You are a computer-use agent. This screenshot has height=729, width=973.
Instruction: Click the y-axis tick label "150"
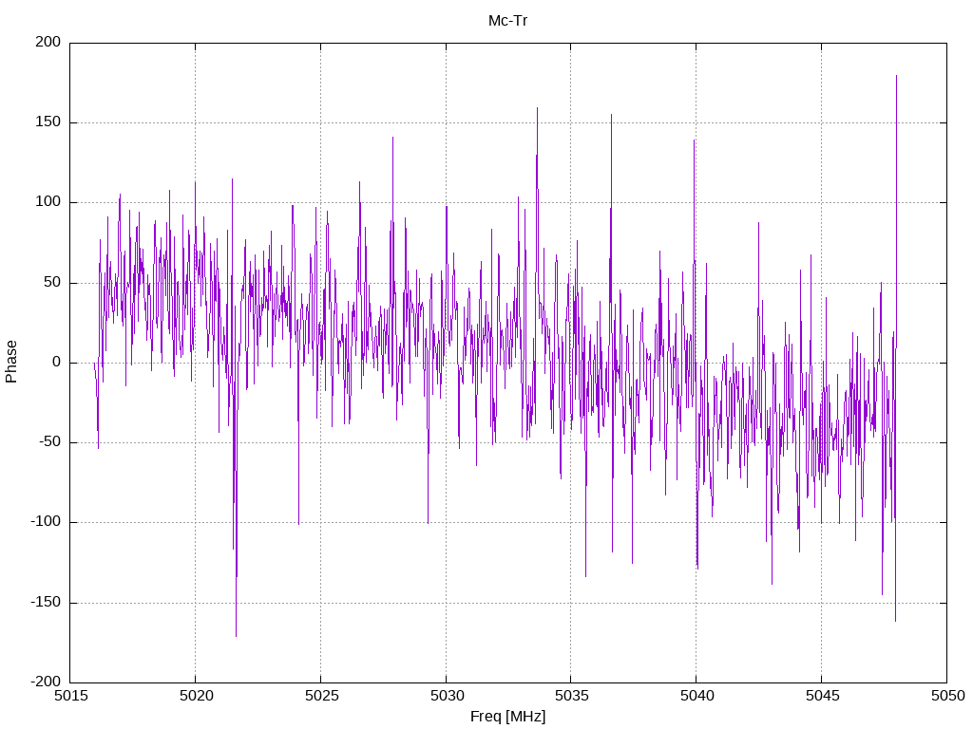[x=48, y=122]
